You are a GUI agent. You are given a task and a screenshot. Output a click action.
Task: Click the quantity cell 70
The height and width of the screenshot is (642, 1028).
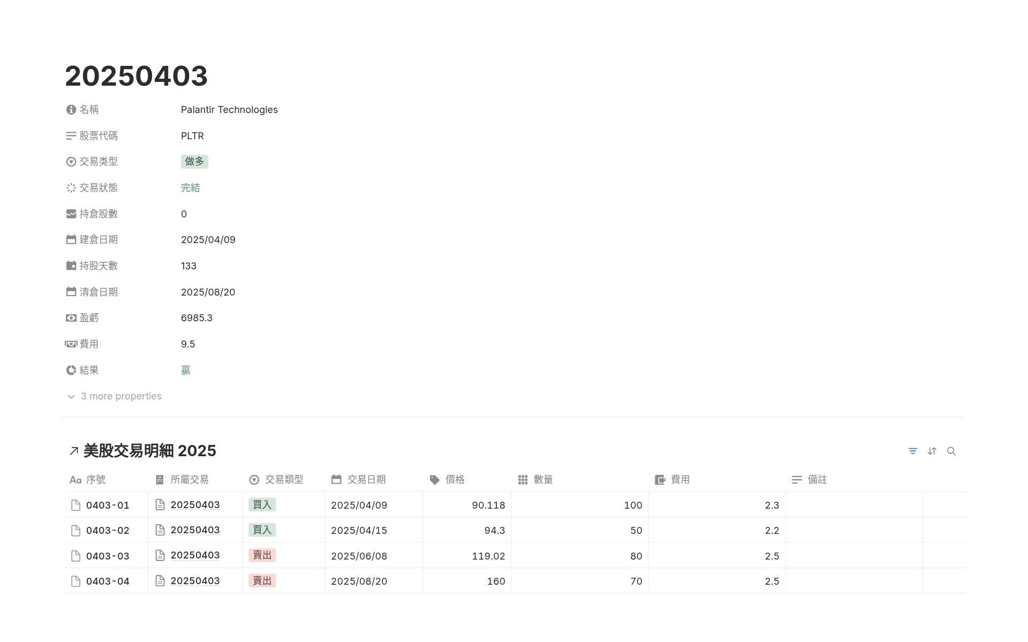point(580,581)
